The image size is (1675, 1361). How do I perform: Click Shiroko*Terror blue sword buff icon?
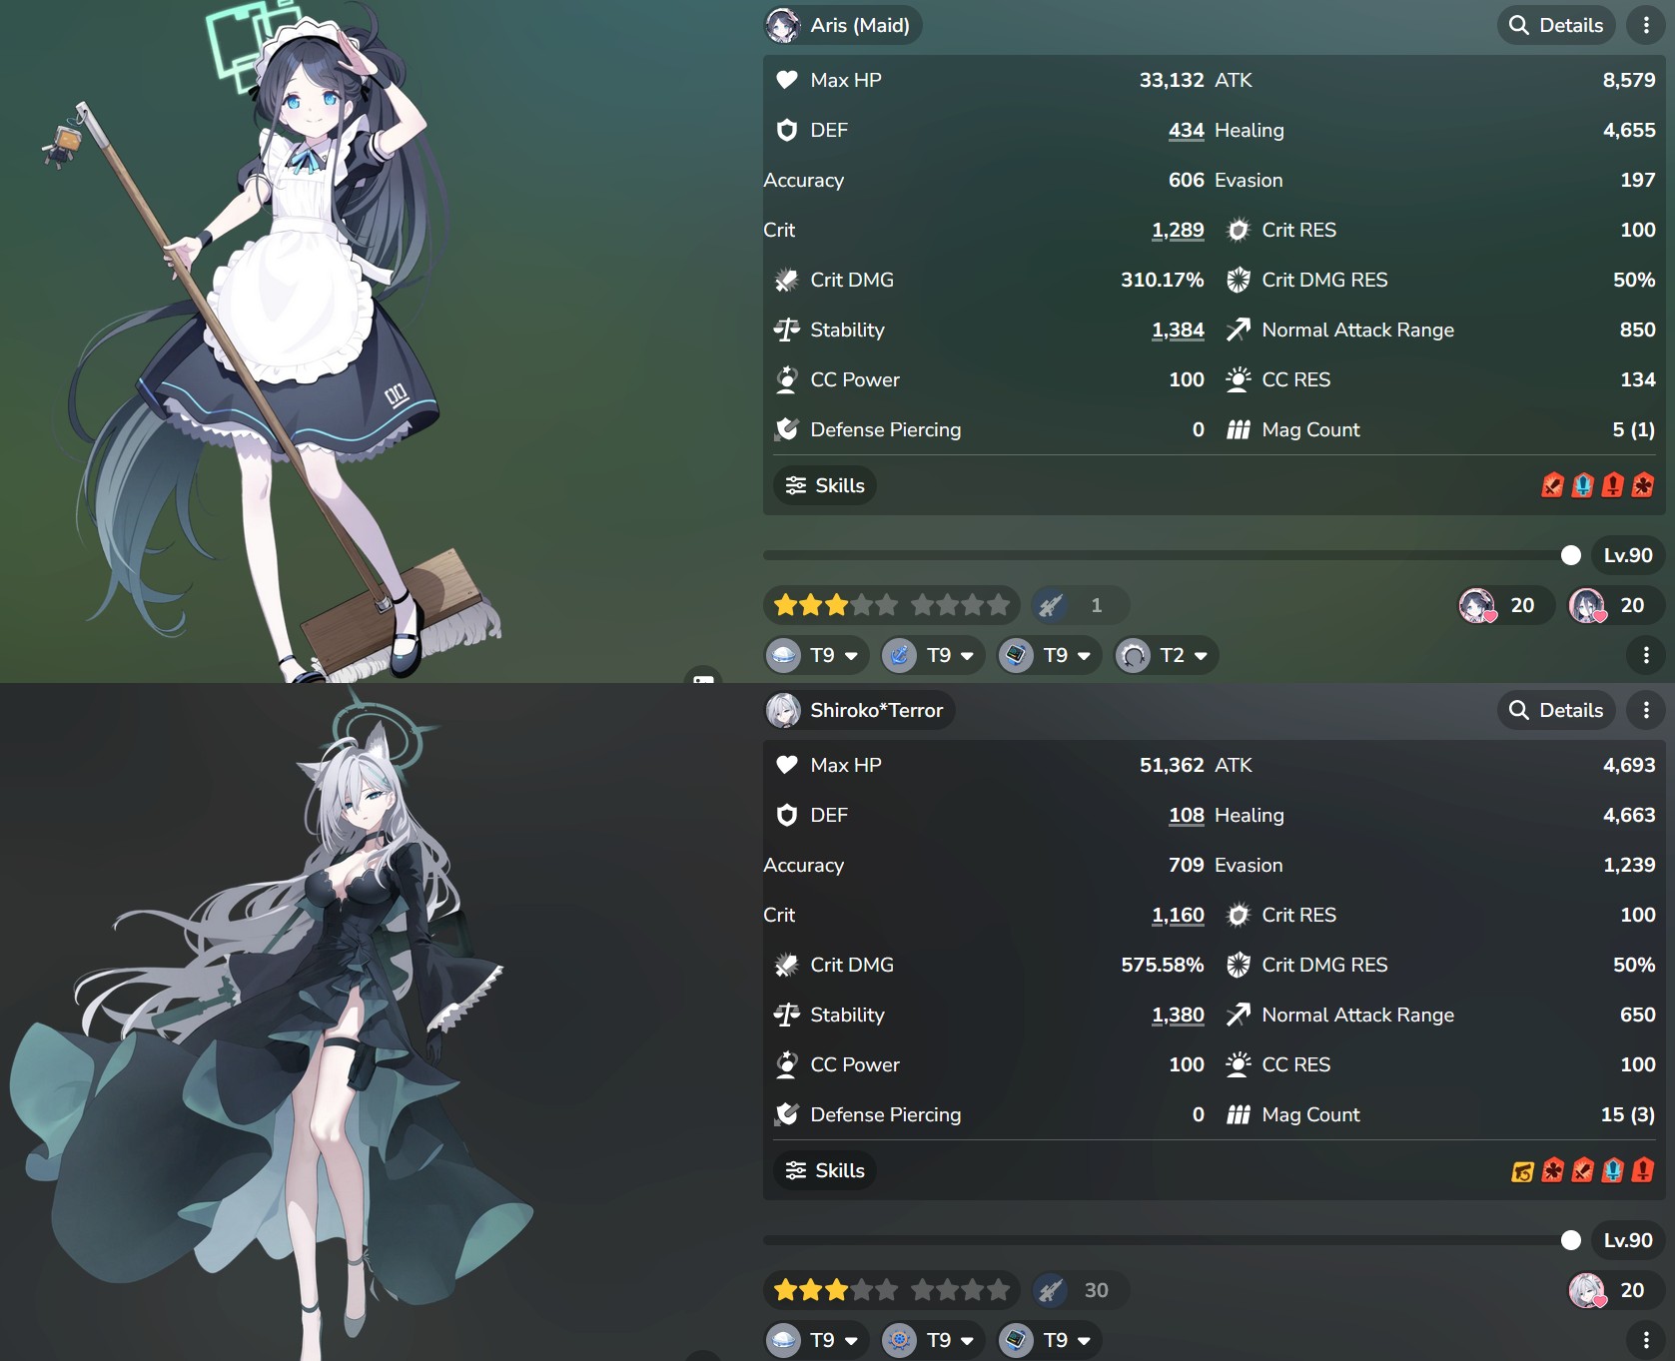pyautogui.click(x=1612, y=1170)
